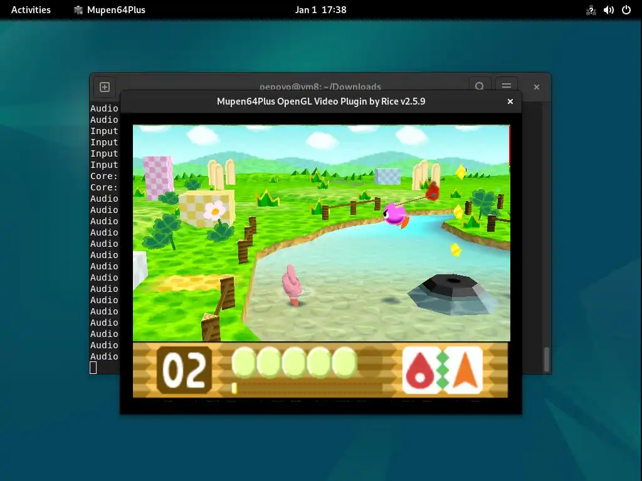Open the terminal hamburger menu
The image size is (642, 481).
(507, 86)
